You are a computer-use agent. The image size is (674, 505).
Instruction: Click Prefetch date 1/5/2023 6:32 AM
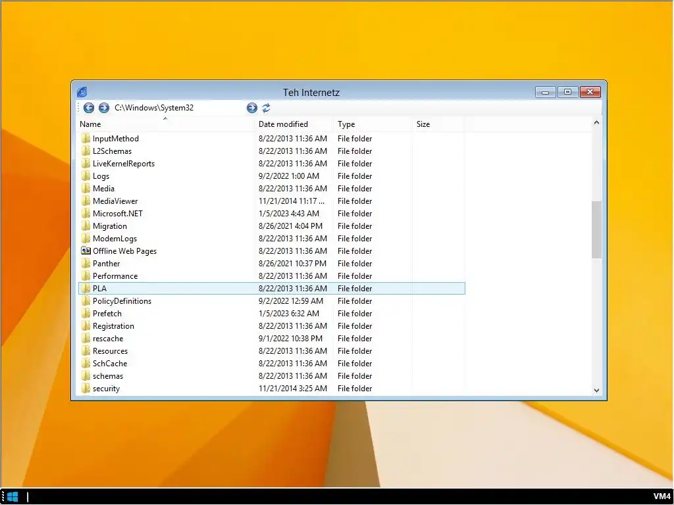coord(289,313)
